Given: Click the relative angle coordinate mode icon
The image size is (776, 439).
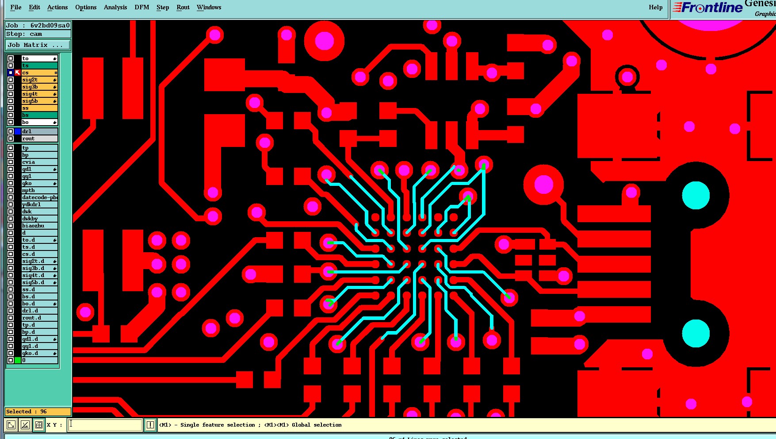Looking at the screenshot, I should [25, 425].
